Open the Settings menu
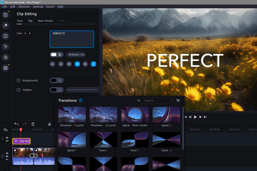 [x=38, y=6]
